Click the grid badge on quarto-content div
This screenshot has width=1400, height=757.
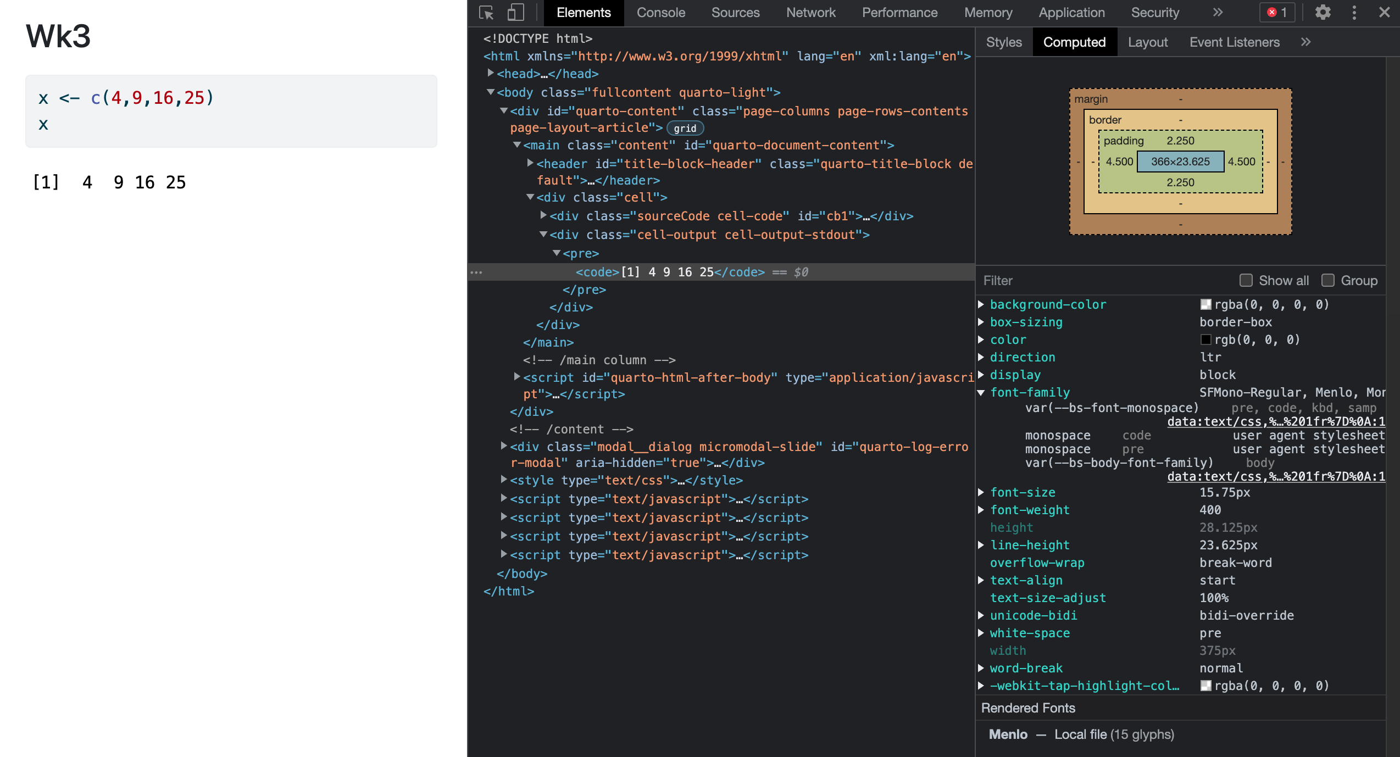point(685,129)
